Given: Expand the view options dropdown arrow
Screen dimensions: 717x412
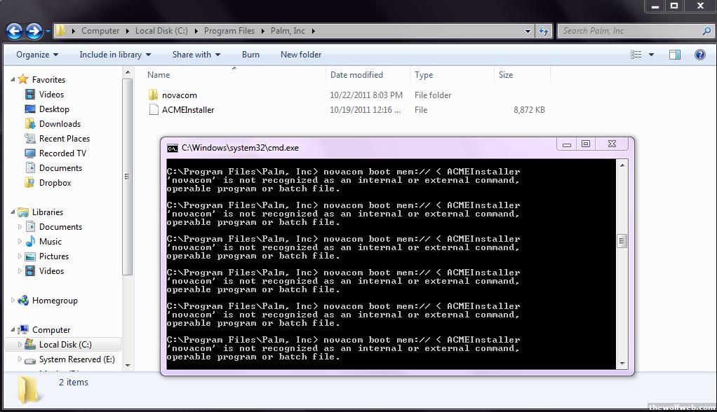Looking at the screenshot, I should click(x=652, y=55).
